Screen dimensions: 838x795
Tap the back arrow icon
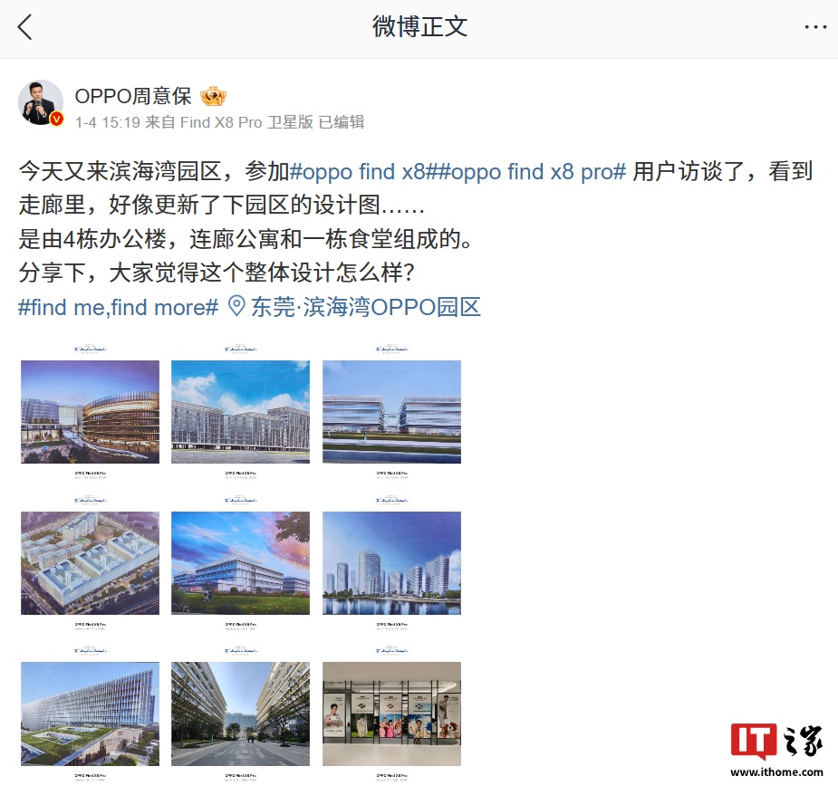pyautogui.click(x=24, y=27)
